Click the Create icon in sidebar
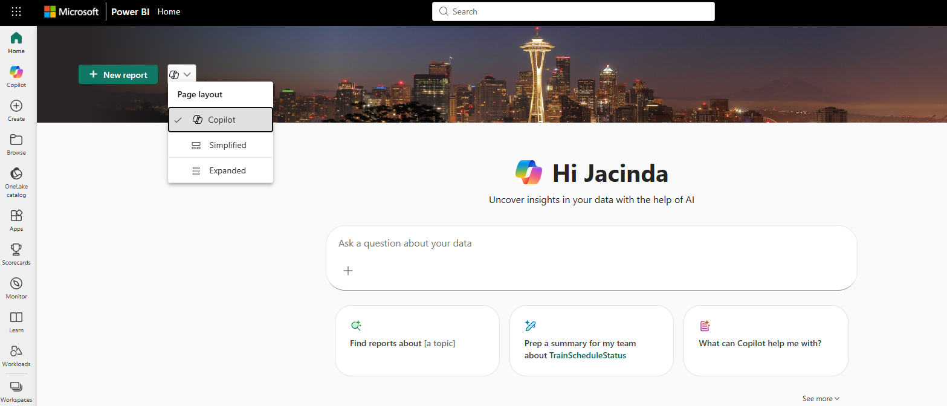This screenshot has width=947, height=406. [x=16, y=110]
